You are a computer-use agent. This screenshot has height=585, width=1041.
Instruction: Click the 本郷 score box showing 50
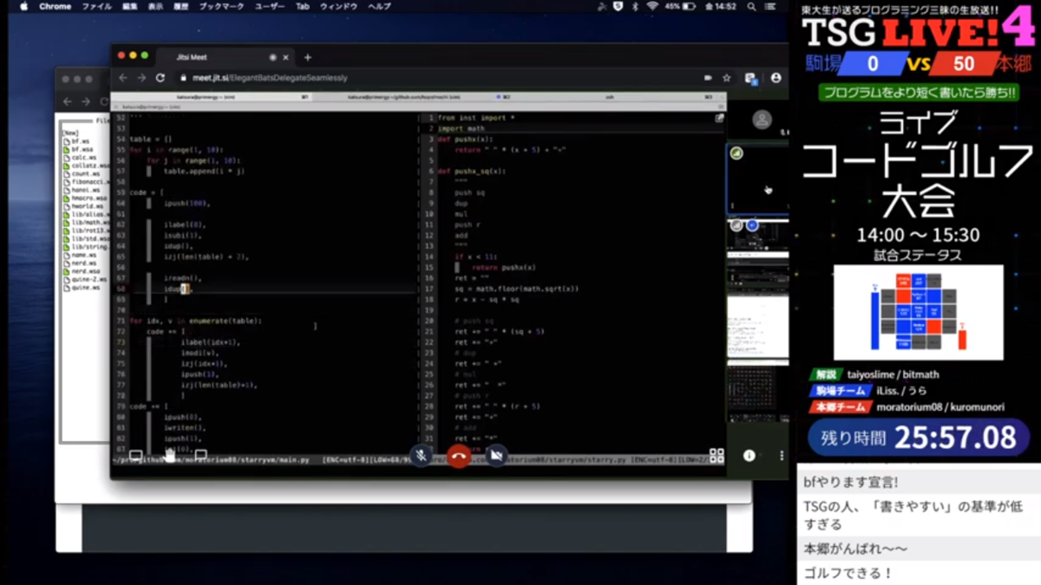pos(963,64)
